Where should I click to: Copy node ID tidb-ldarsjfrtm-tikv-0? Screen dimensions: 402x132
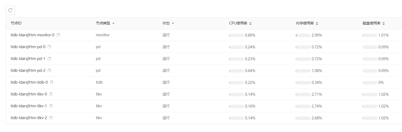pos(51,94)
